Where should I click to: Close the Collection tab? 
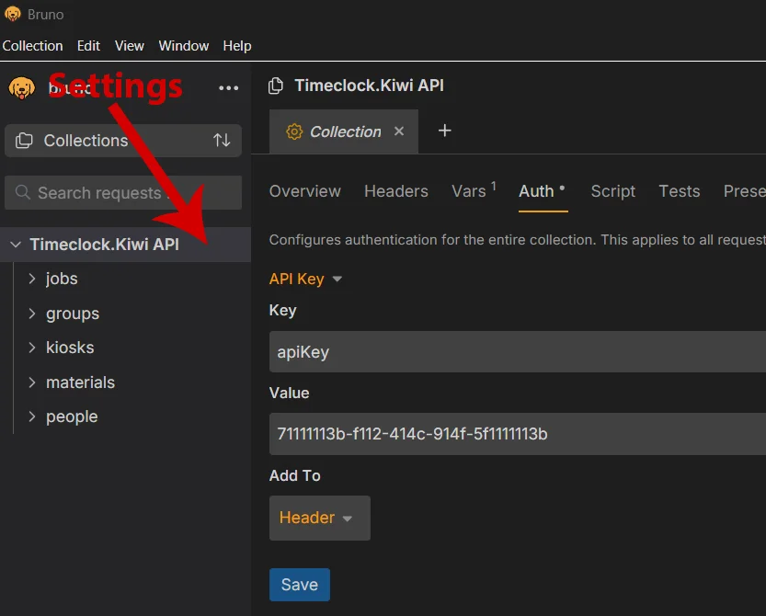[399, 131]
